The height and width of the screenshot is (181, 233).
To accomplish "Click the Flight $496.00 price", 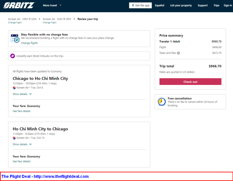I will click(217, 47).
